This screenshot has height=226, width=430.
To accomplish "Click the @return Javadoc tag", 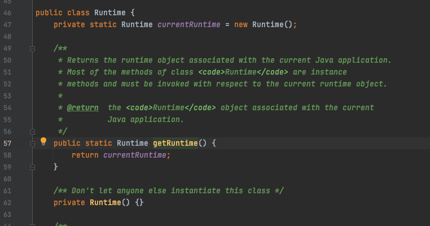I will point(83,107).
